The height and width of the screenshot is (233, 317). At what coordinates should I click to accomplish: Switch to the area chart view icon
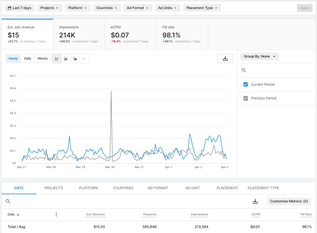click(x=75, y=59)
